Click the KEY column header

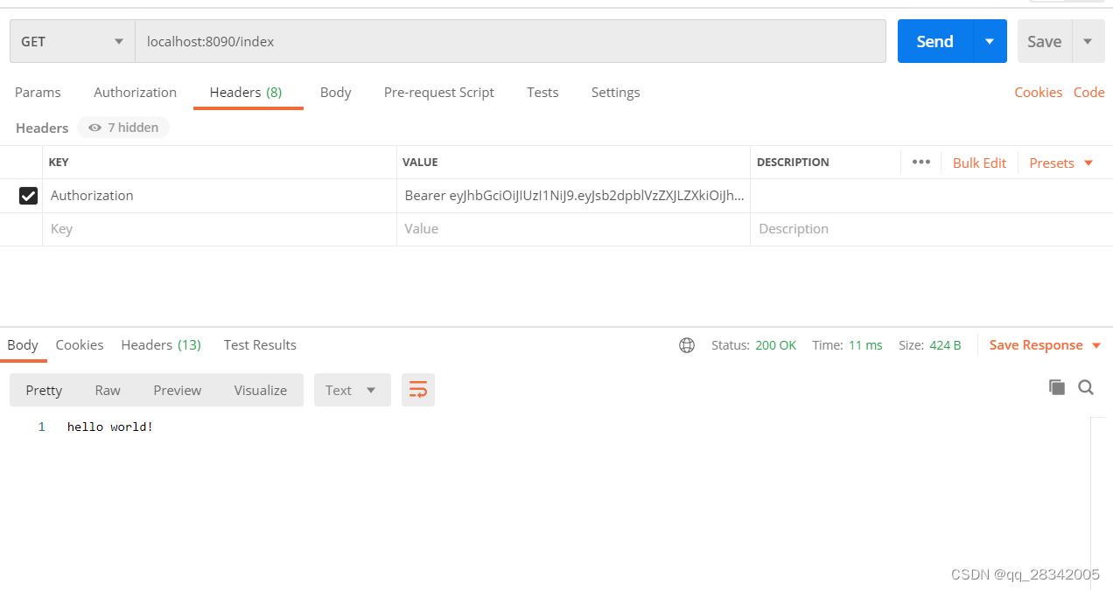[59, 162]
